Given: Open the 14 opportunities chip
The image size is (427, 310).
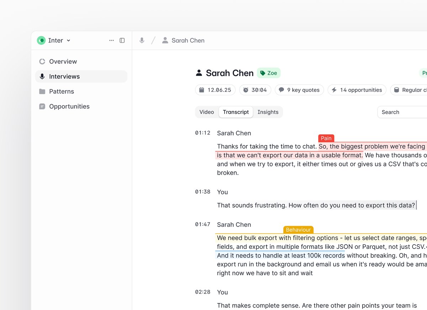Looking at the screenshot, I should click(x=357, y=90).
